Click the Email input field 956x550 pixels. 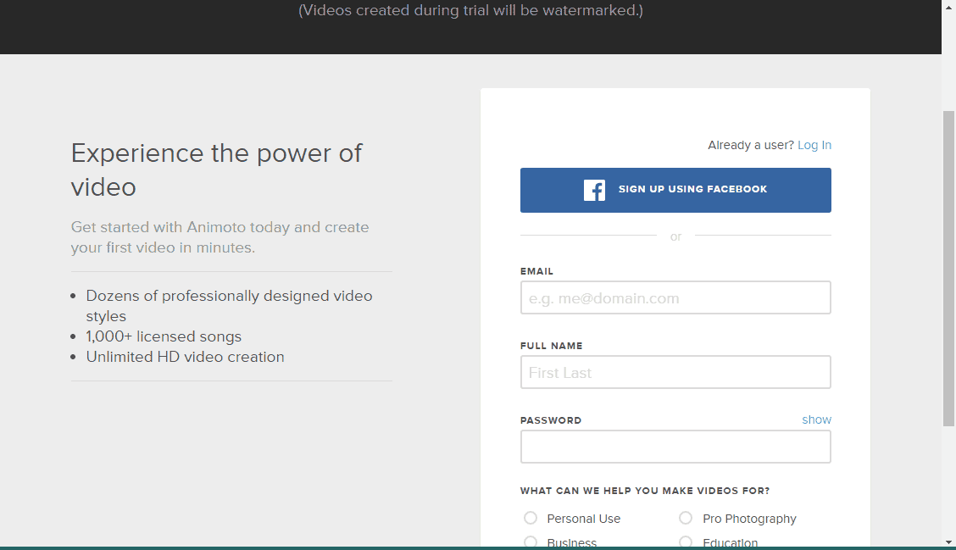click(675, 297)
